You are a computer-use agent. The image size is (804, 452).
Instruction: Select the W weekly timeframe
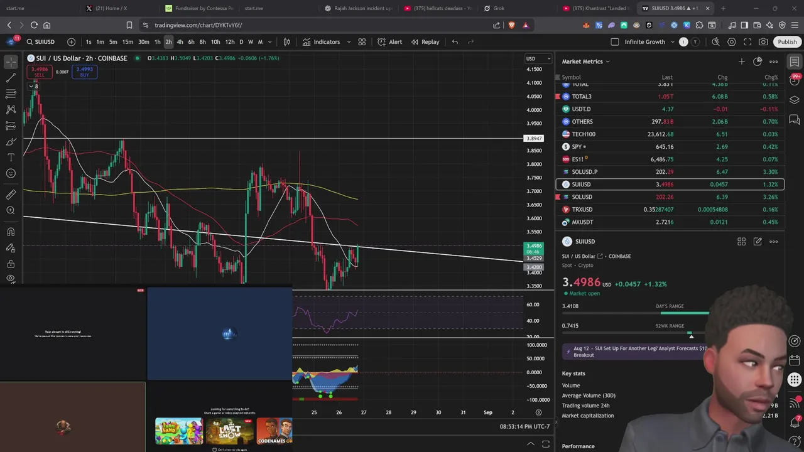pos(251,42)
